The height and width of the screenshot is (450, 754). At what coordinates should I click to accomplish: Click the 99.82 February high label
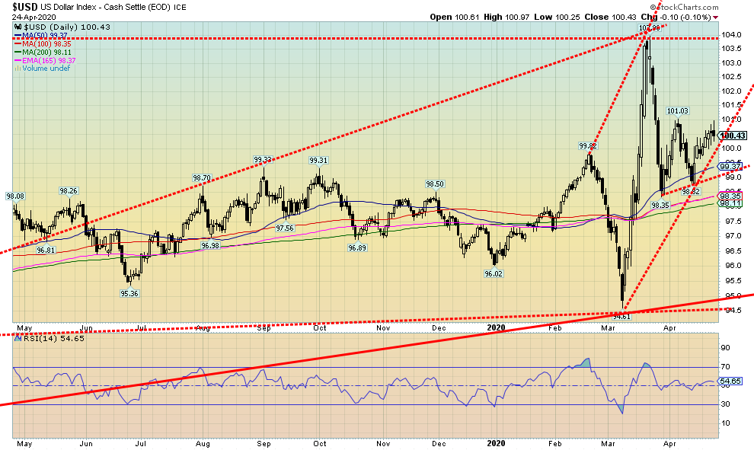pos(586,146)
